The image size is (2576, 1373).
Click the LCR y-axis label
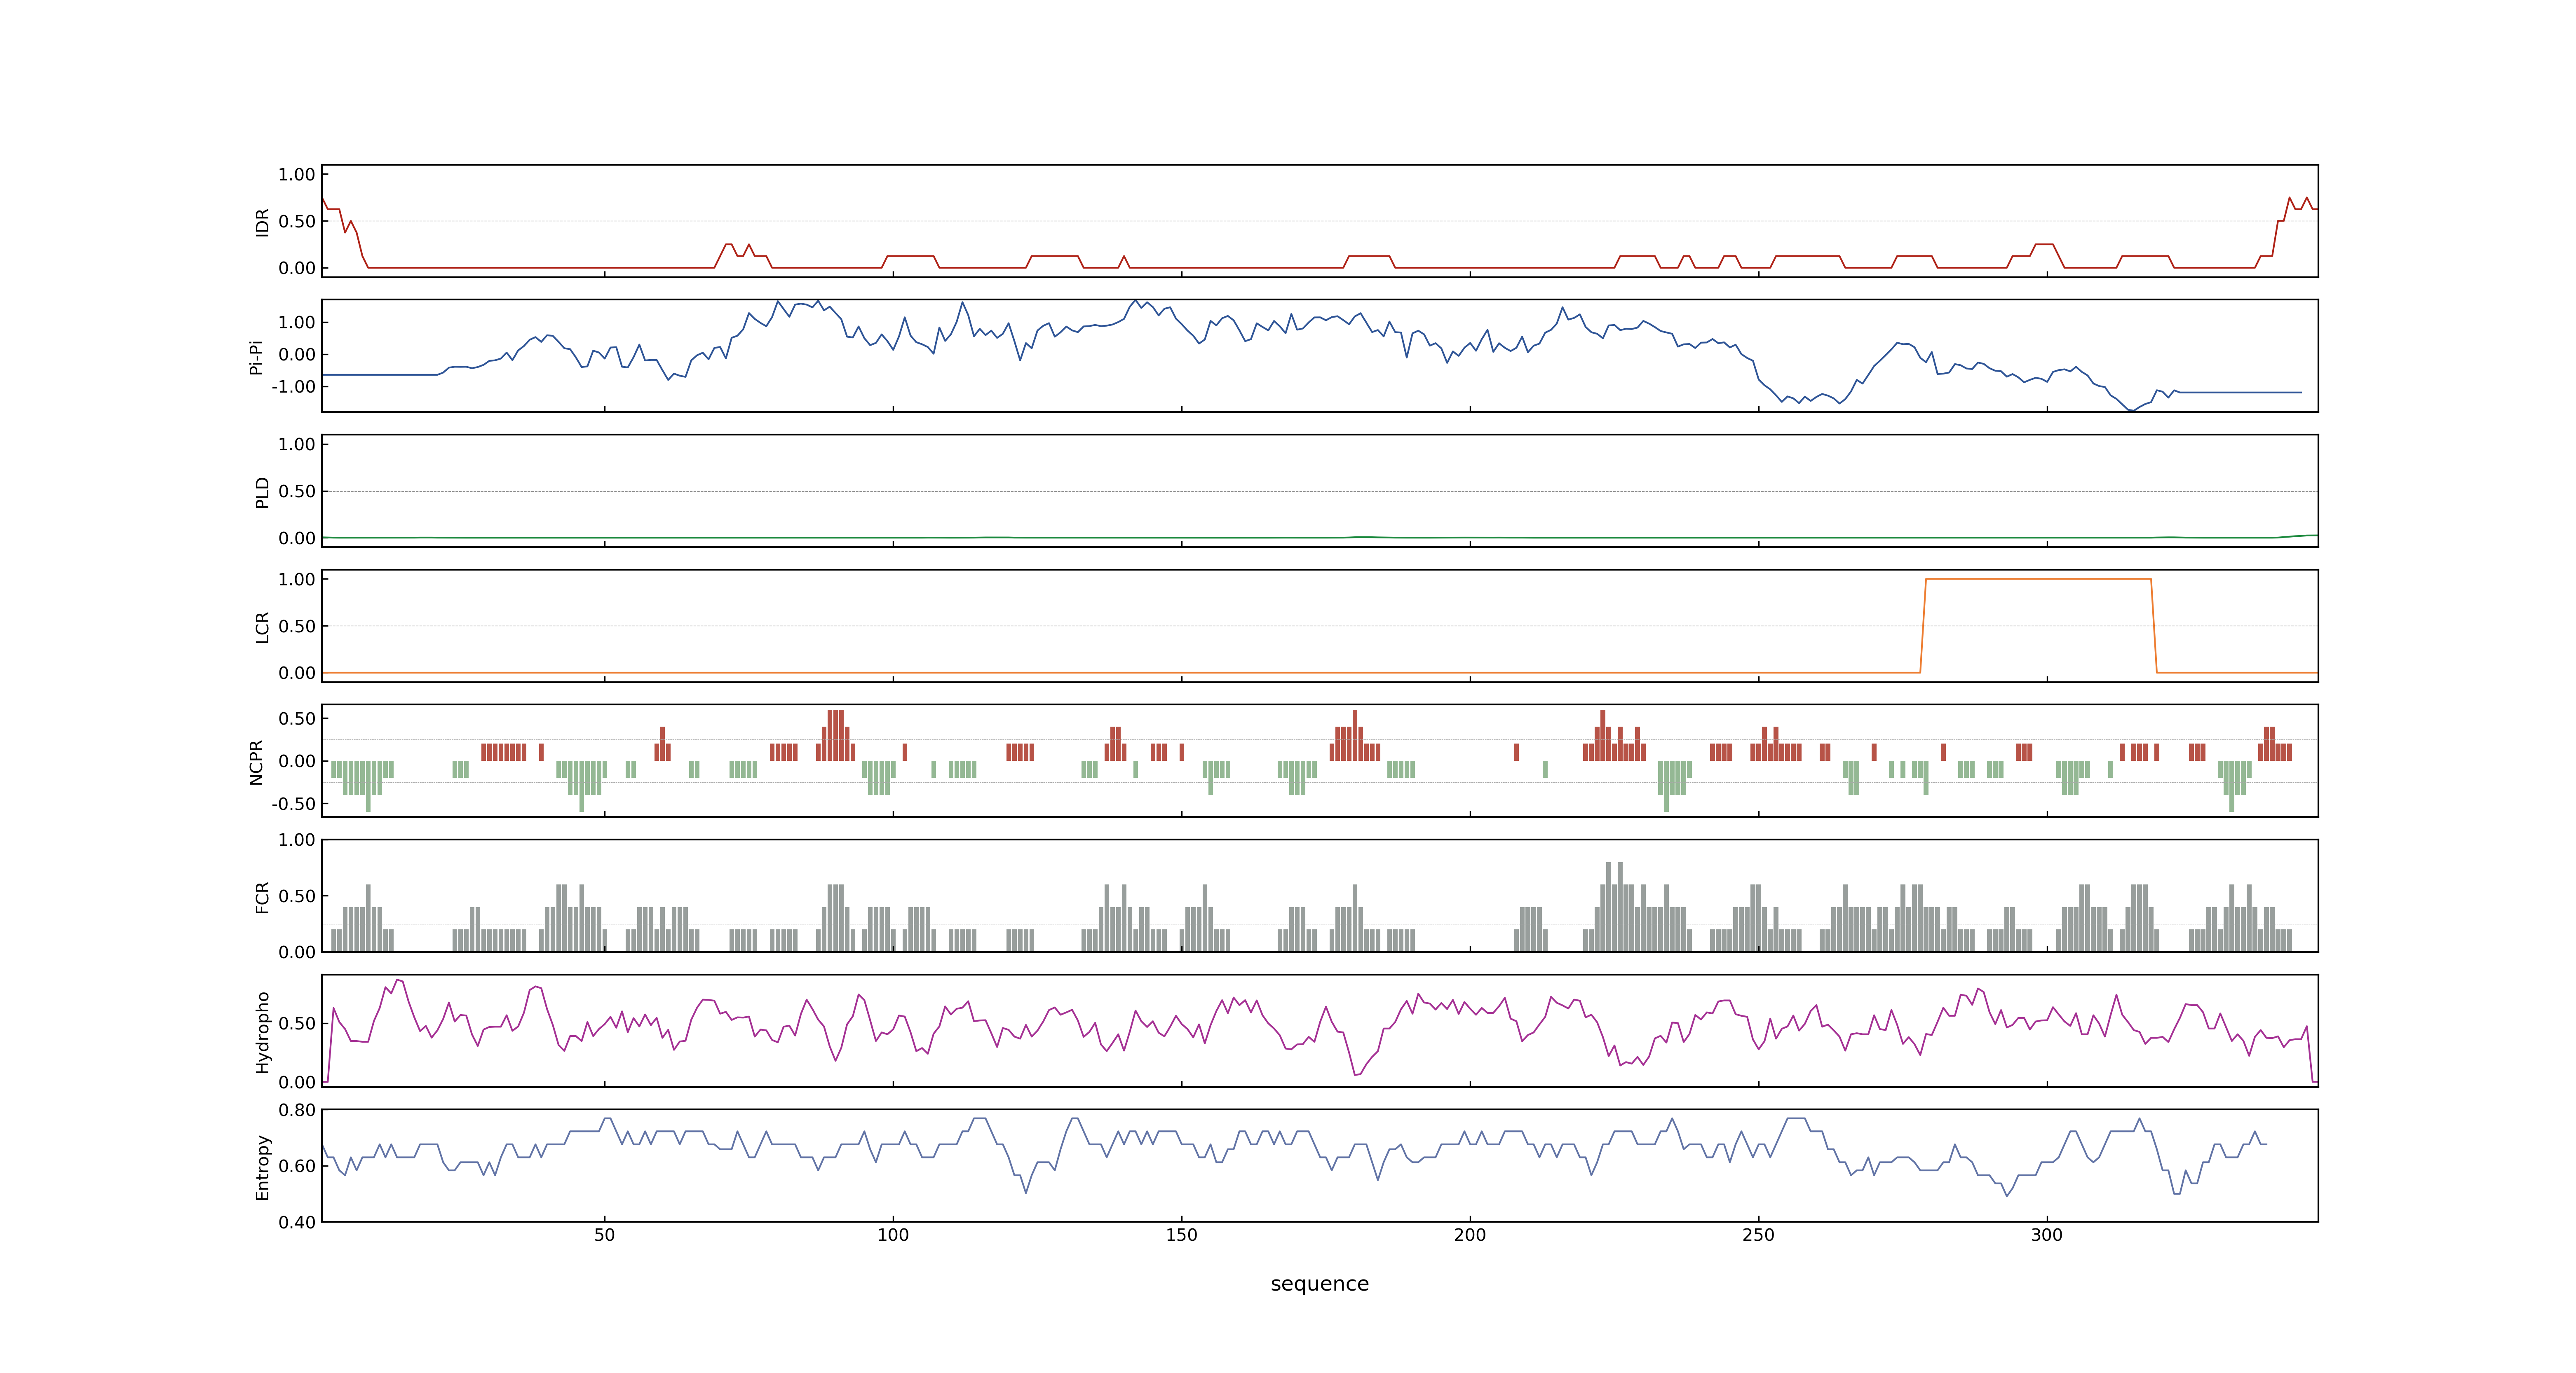[x=262, y=627]
